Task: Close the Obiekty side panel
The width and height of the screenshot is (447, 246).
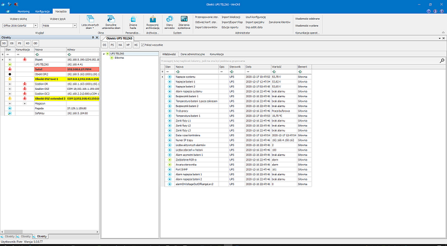Action: pyautogui.click(x=97, y=37)
